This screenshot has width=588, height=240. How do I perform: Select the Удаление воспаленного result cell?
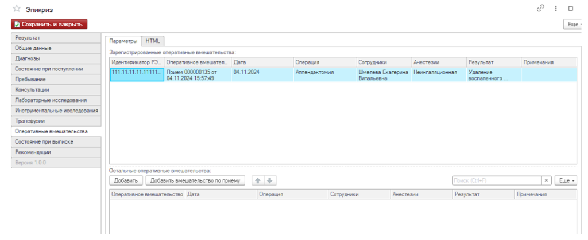(x=493, y=74)
